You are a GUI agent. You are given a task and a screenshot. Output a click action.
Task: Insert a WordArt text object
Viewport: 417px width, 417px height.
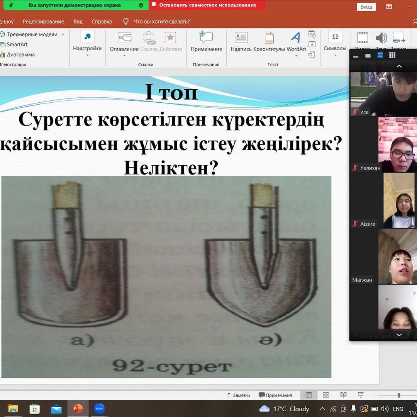296,42
